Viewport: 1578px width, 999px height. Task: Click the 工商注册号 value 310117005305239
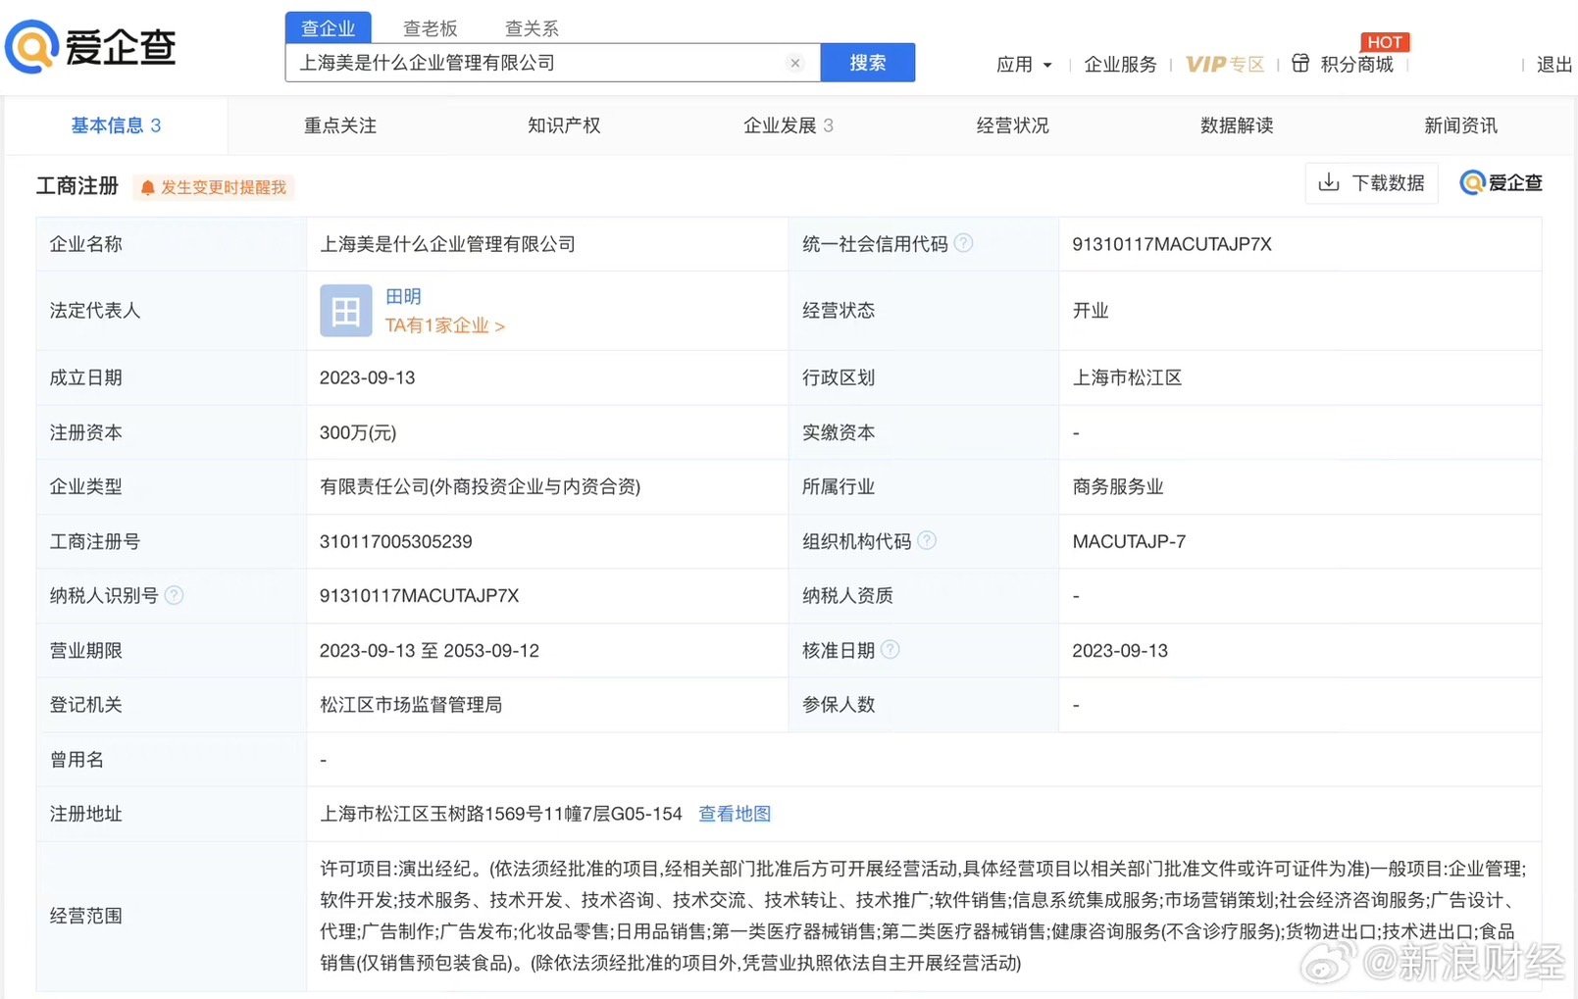(x=396, y=541)
